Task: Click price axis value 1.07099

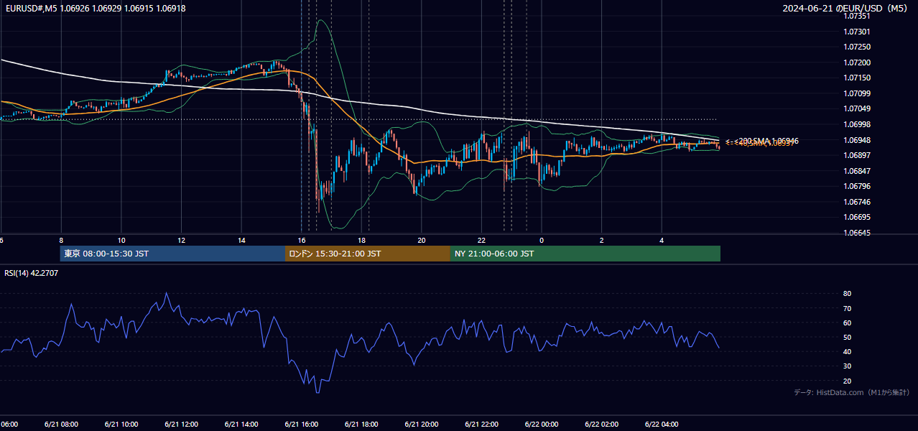Action: (x=857, y=93)
